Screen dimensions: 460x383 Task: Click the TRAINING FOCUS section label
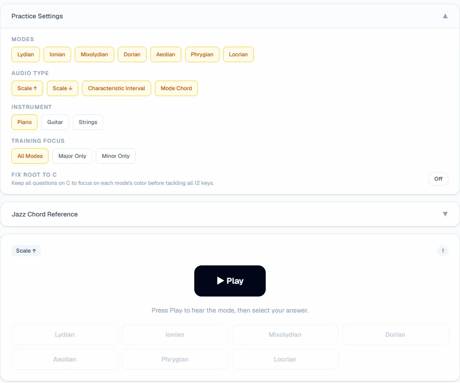pos(38,141)
